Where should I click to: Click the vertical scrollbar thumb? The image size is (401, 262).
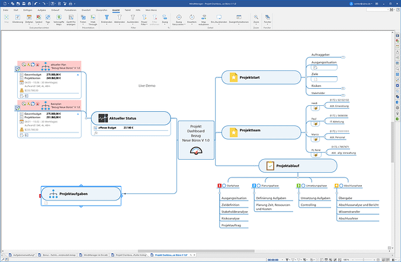point(393,142)
